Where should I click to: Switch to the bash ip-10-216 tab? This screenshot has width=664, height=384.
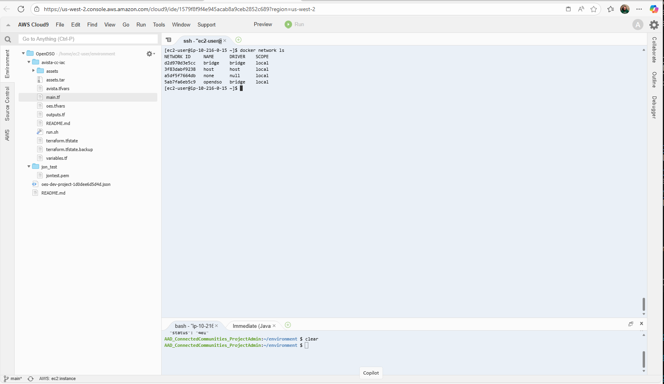tap(194, 326)
